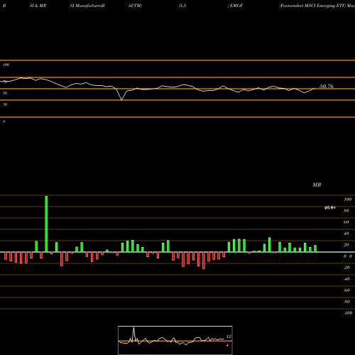Viewport: 355px width, 355px height.
Task: Open the small overview chart thumbnail
Action: (x=175, y=340)
